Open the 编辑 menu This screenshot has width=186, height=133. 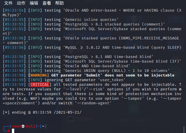[34, 3]
